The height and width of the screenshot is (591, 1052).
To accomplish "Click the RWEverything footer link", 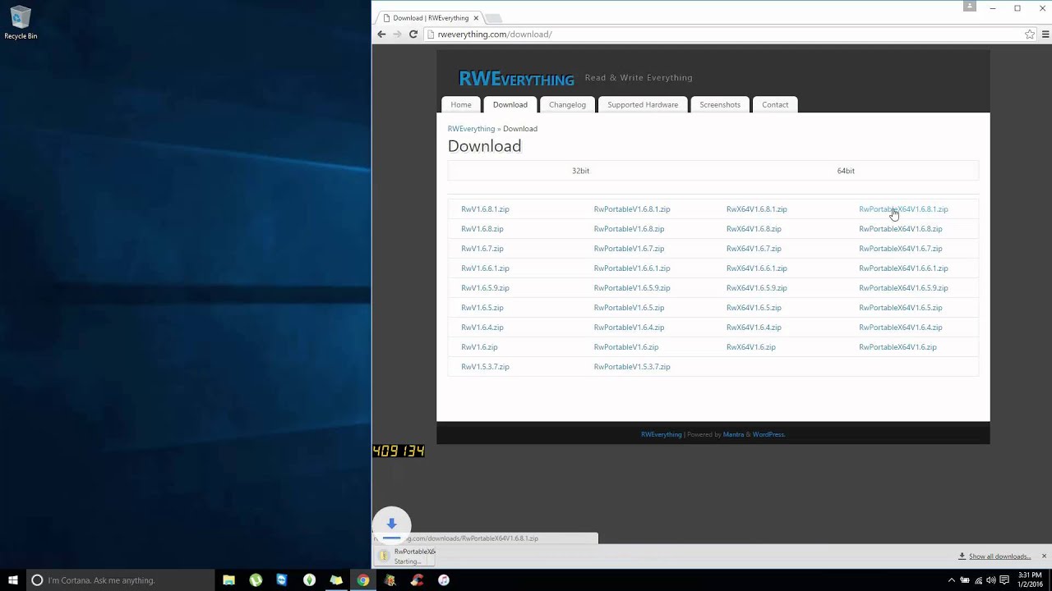I will [662, 435].
